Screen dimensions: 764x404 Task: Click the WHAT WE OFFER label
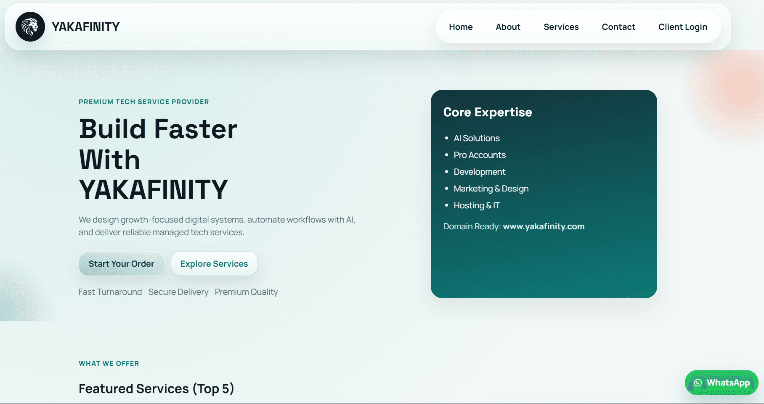click(109, 363)
